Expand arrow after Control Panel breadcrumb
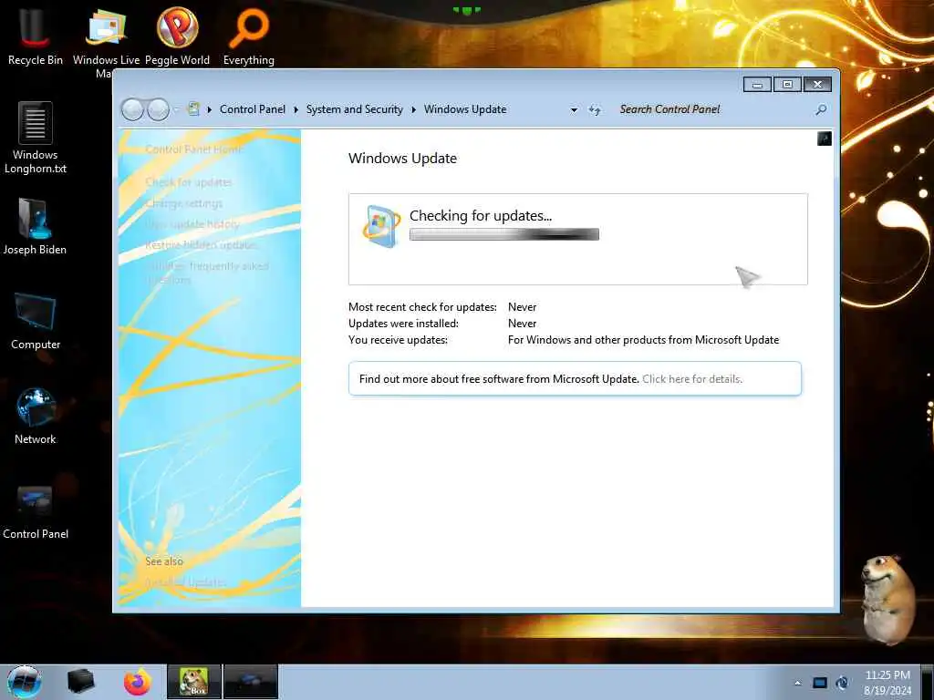Screen dimensions: 934x700 pos(296,109)
